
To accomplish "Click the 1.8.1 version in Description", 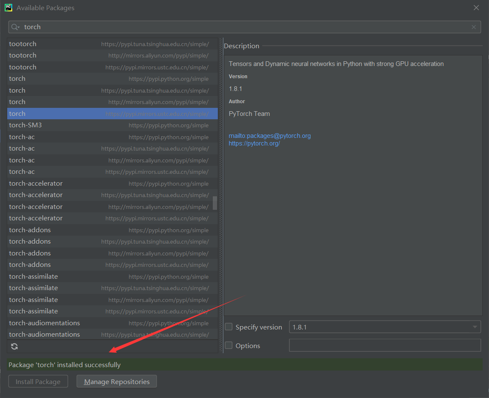I will click(236, 89).
